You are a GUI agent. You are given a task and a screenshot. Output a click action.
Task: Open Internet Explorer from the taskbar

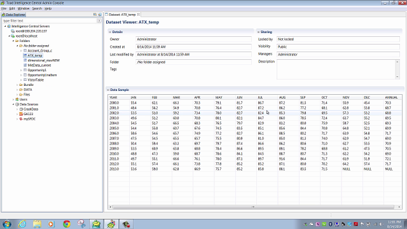coord(23,224)
